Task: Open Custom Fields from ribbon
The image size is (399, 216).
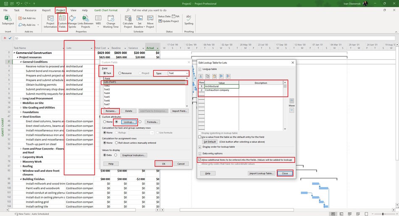Action: coord(62,21)
